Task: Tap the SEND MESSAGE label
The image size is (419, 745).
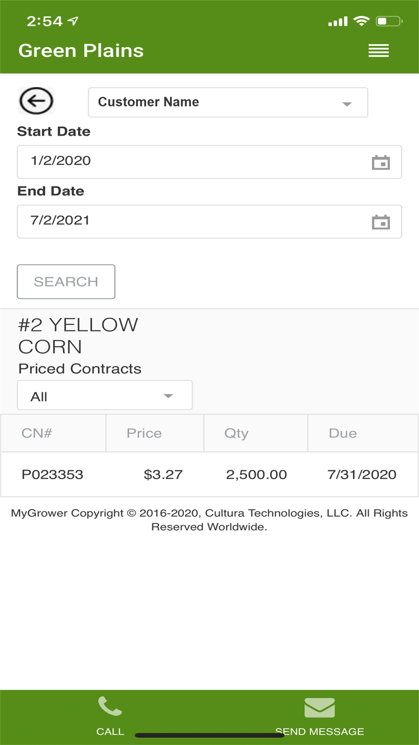Action: (320, 732)
